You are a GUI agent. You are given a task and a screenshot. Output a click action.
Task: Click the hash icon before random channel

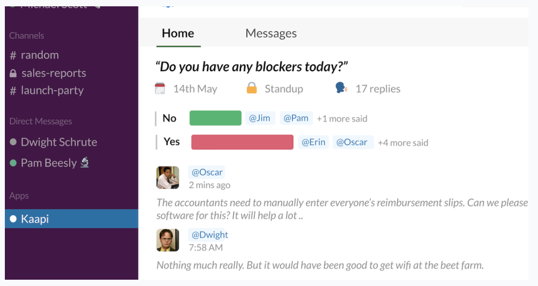coord(13,55)
